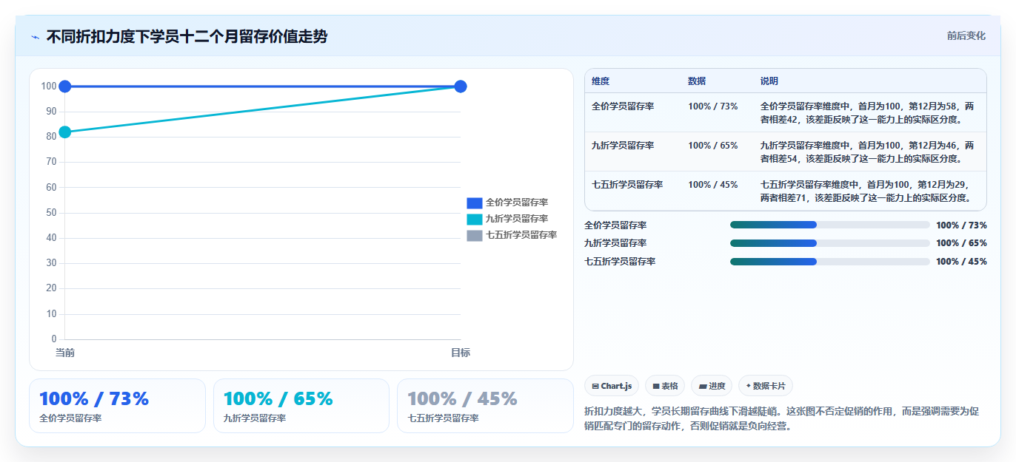This screenshot has width=1016, height=462.
Task: Click the 全价学员留存率 table row label
Action: pos(623,106)
